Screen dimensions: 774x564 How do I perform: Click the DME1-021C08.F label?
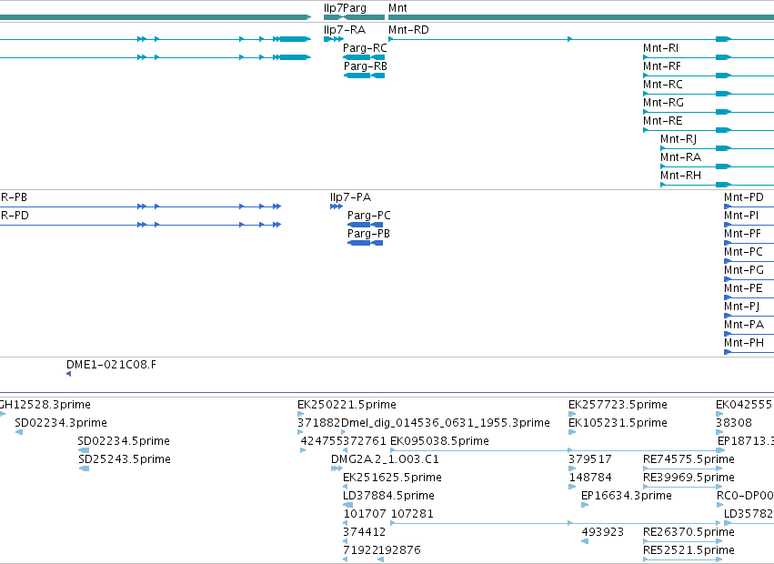(x=111, y=365)
